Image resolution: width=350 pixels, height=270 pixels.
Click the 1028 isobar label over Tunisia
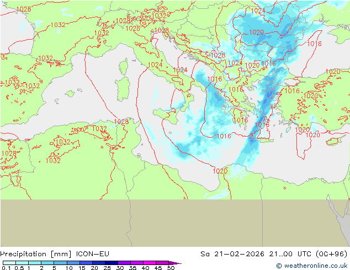coord(121,122)
